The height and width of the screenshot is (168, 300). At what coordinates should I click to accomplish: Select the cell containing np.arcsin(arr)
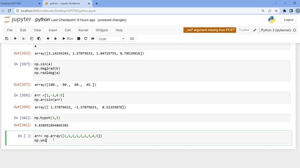pyautogui.click(x=162, y=98)
